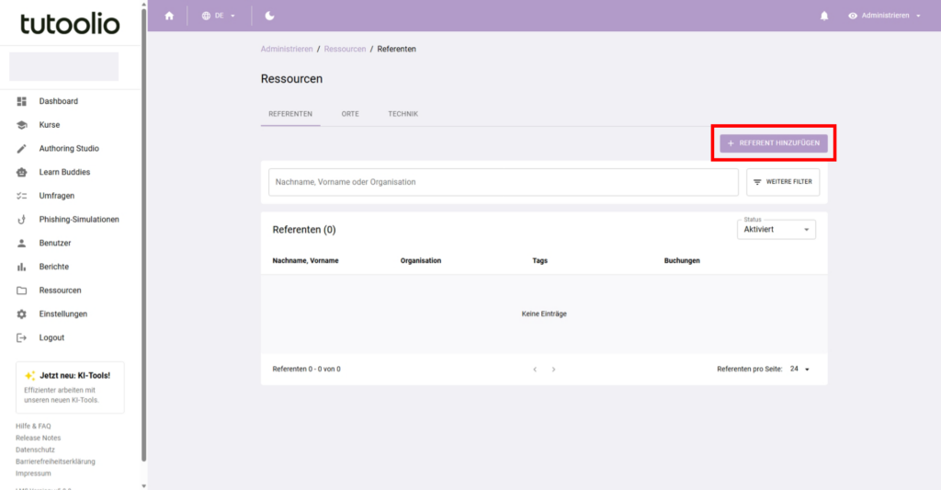Click Ressourcen breadcrumb link

[345, 50]
